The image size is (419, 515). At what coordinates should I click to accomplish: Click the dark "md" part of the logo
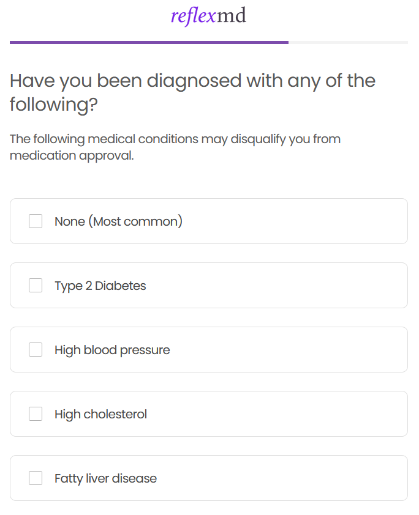(232, 16)
